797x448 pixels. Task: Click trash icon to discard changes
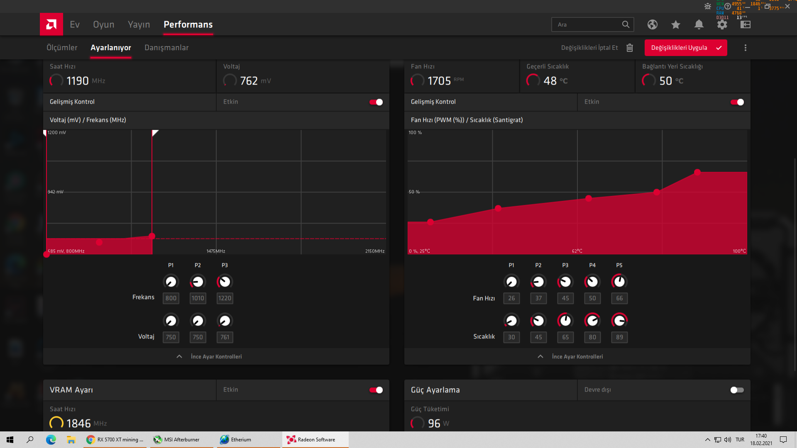pyautogui.click(x=629, y=48)
